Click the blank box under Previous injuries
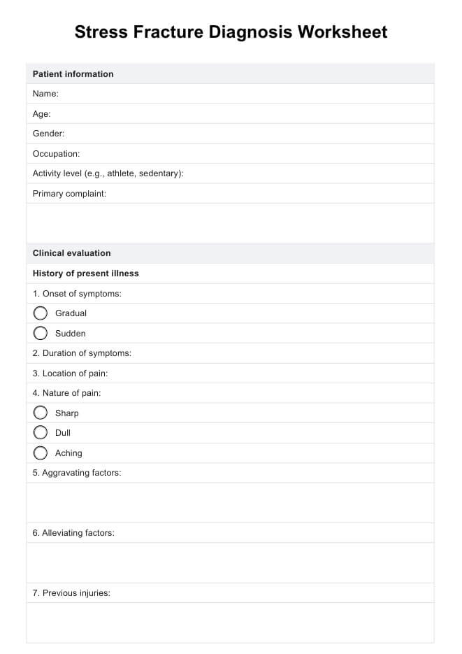Screen dimensions: 462x654 point(231,623)
